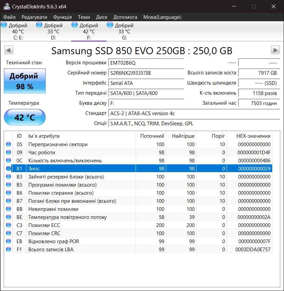Screen dimensions: 284x291
Task: Open the Функція menu
Action: 62,17
